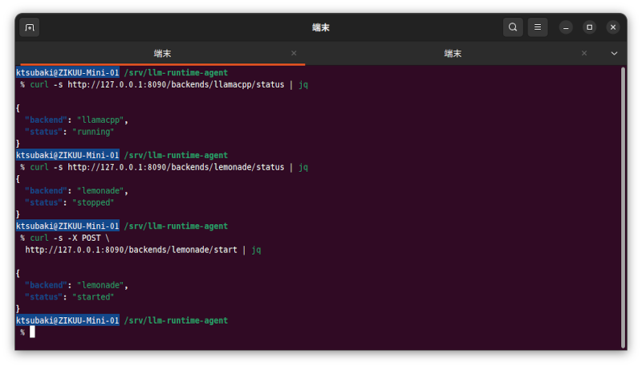Click the "backend": "llamacpp" output line
This screenshot has height=367, width=642.
pos(76,120)
